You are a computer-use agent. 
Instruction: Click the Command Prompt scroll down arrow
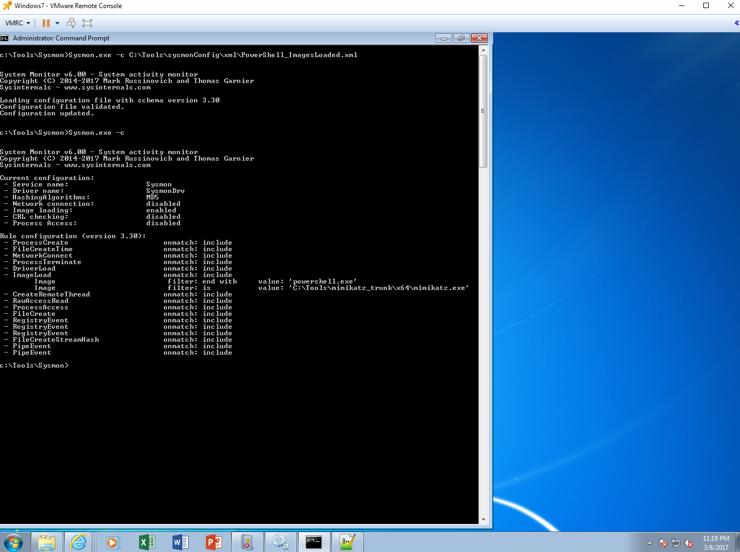pyautogui.click(x=483, y=519)
